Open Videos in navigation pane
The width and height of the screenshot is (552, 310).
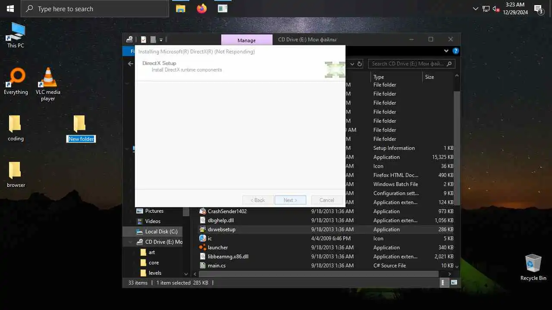(153, 221)
